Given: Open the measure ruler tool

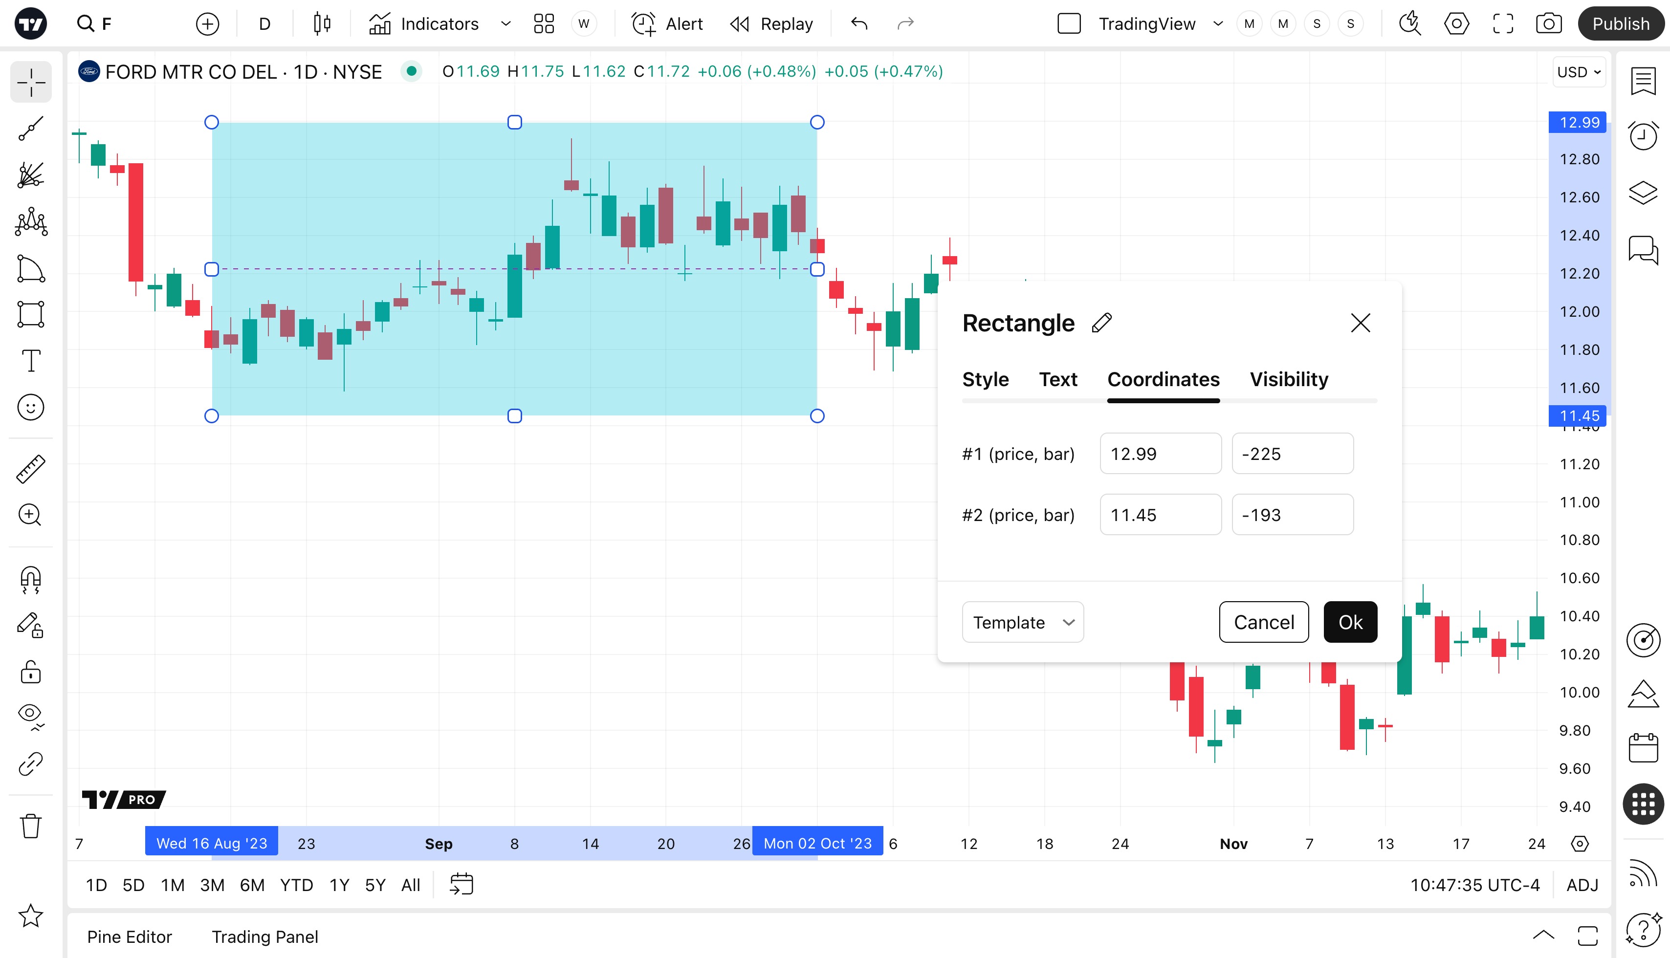Looking at the screenshot, I should point(31,468).
